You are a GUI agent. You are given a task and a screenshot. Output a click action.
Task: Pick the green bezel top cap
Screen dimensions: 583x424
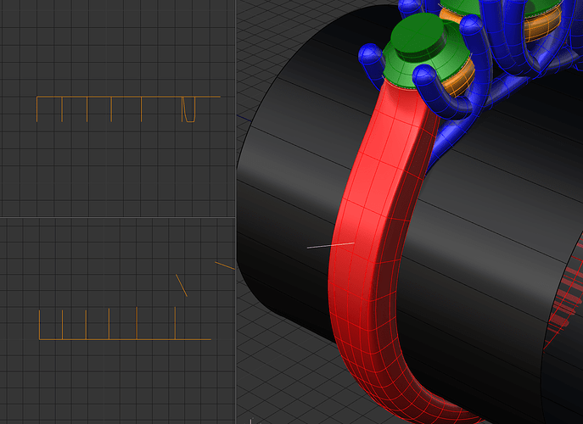pyautogui.click(x=418, y=37)
